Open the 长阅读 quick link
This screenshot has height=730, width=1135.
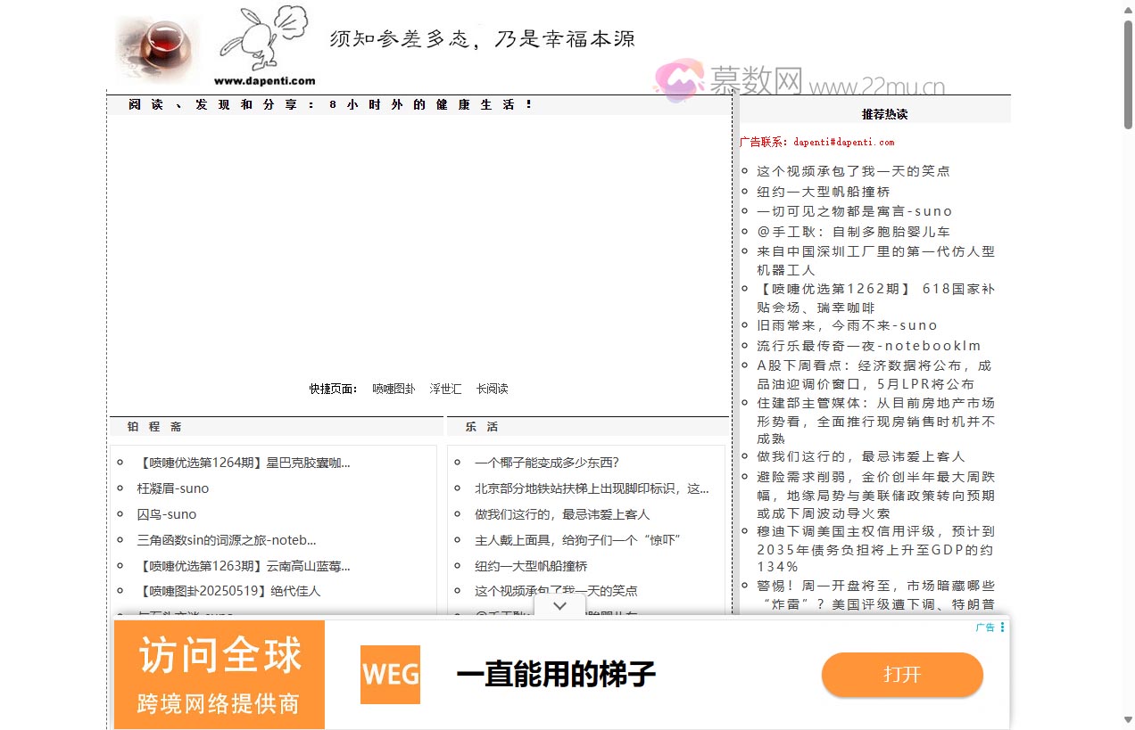tap(492, 388)
